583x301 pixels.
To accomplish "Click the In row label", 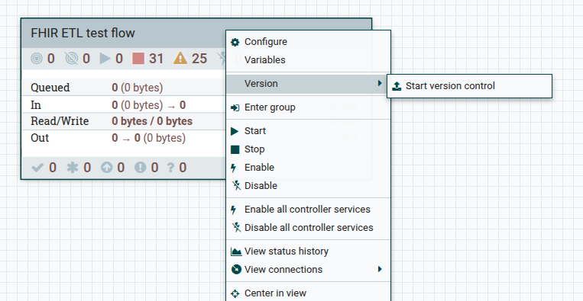I will 36,105.
